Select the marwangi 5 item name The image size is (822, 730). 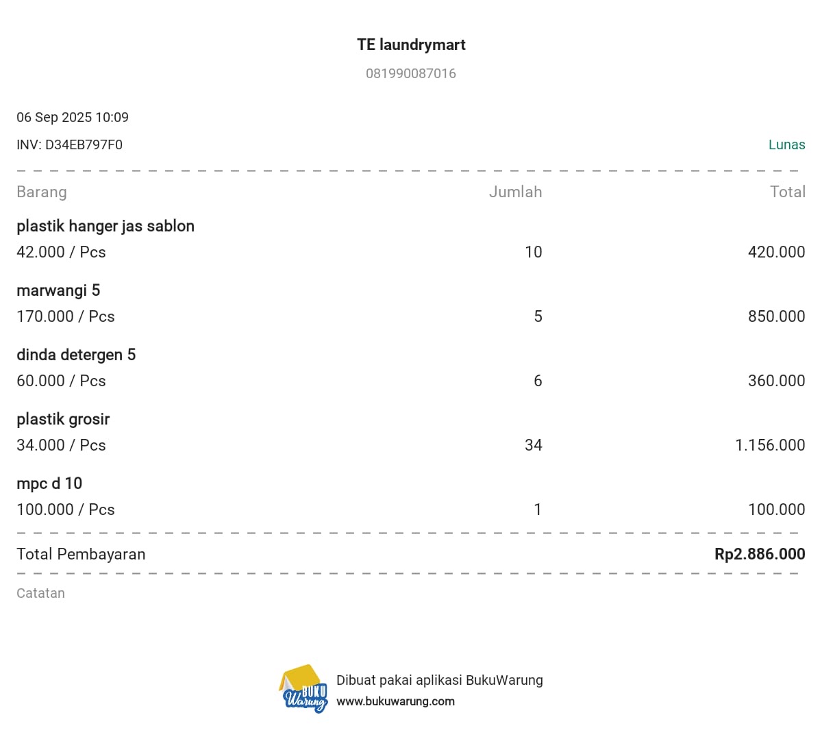pos(58,290)
